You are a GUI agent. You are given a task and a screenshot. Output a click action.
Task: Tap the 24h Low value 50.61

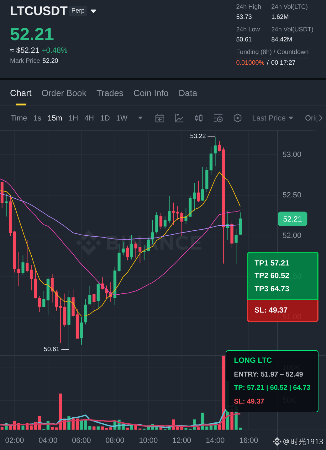point(244,39)
